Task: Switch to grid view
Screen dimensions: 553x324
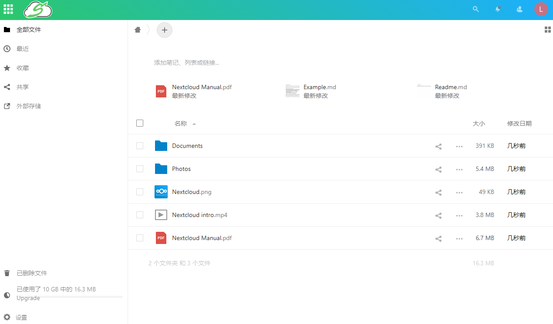Action: point(547,30)
